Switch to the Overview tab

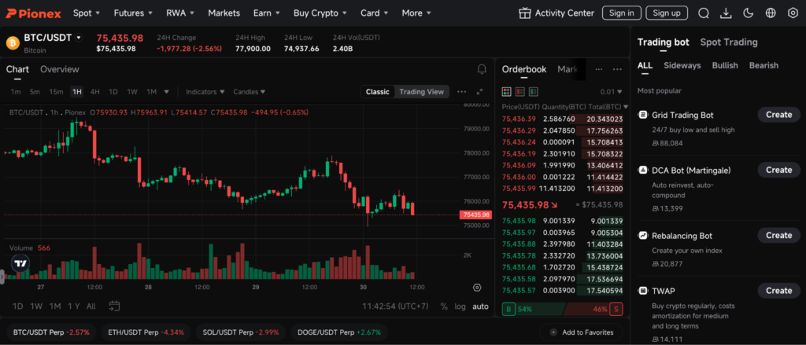click(x=59, y=69)
